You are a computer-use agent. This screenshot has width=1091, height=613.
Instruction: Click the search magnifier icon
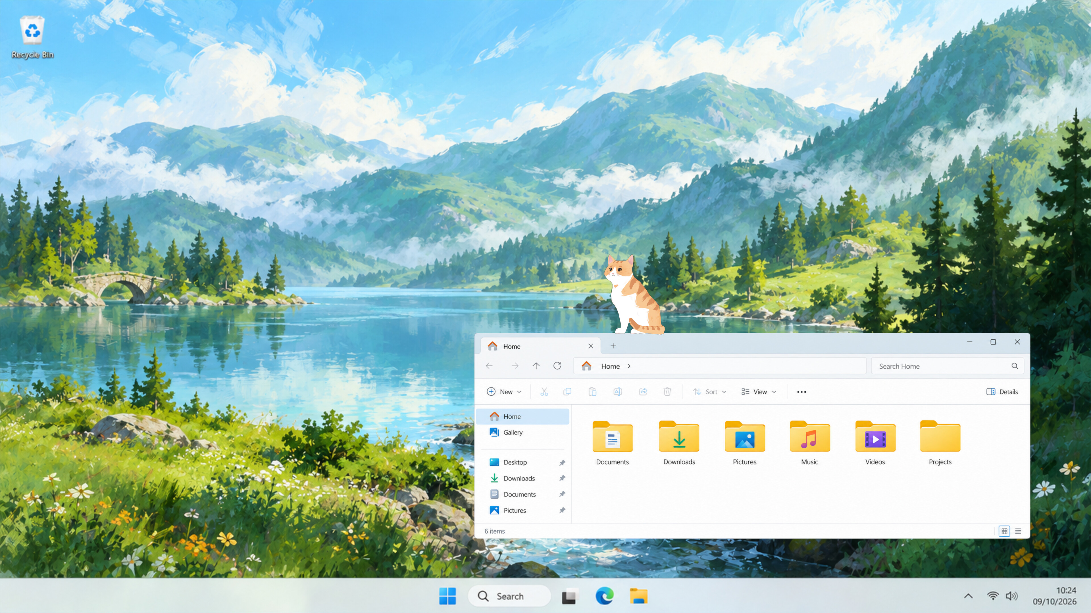coord(1015,366)
